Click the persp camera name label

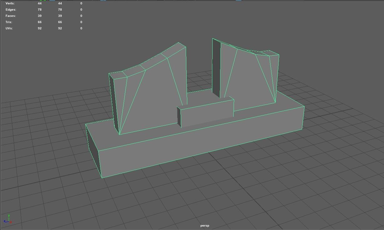coord(205,226)
